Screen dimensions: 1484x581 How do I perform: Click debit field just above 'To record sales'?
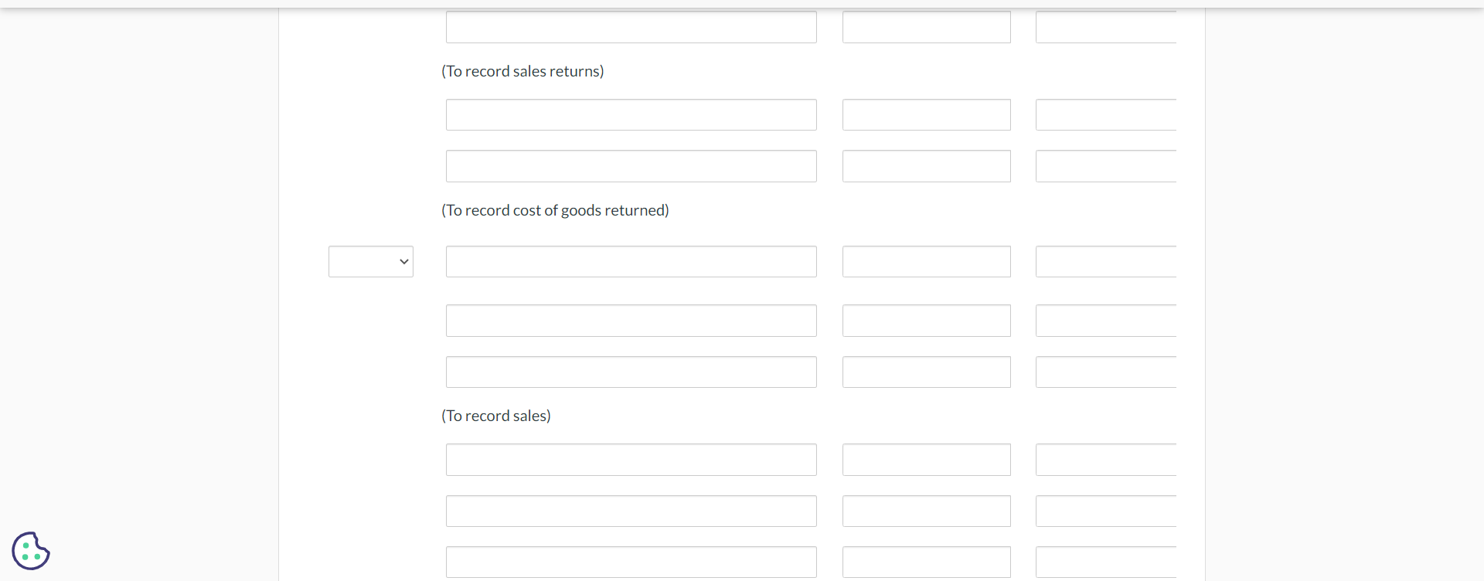[926, 372]
